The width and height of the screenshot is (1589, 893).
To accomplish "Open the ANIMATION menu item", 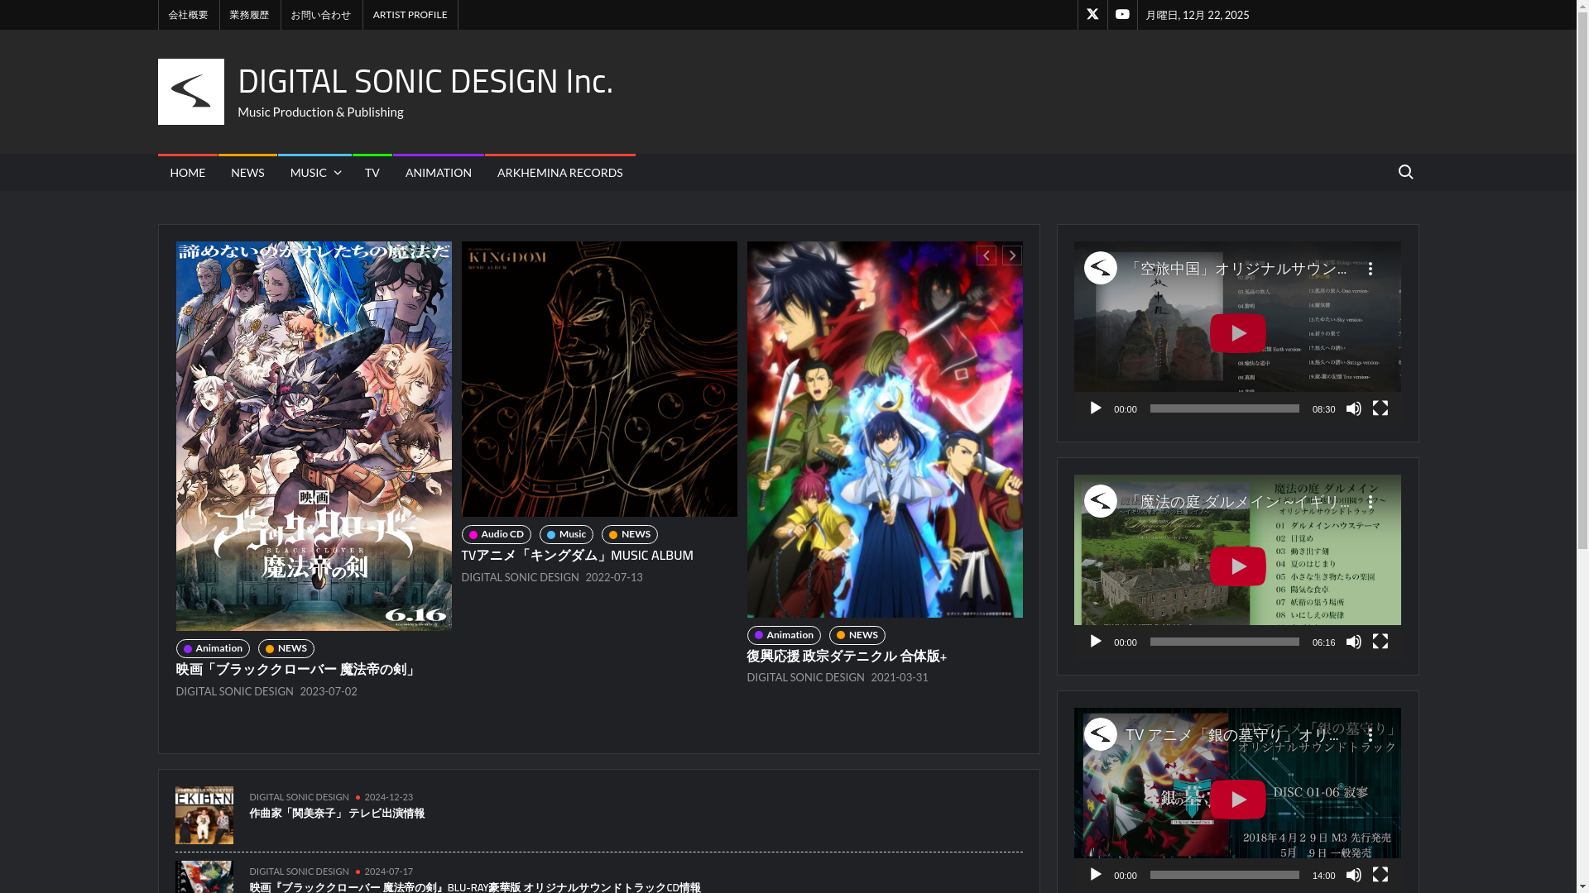I will pyautogui.click(x=438, y=173).
